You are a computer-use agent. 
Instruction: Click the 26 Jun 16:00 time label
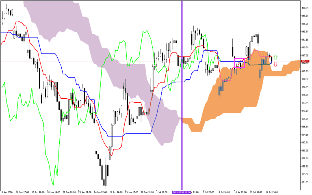tap(116, 193)
